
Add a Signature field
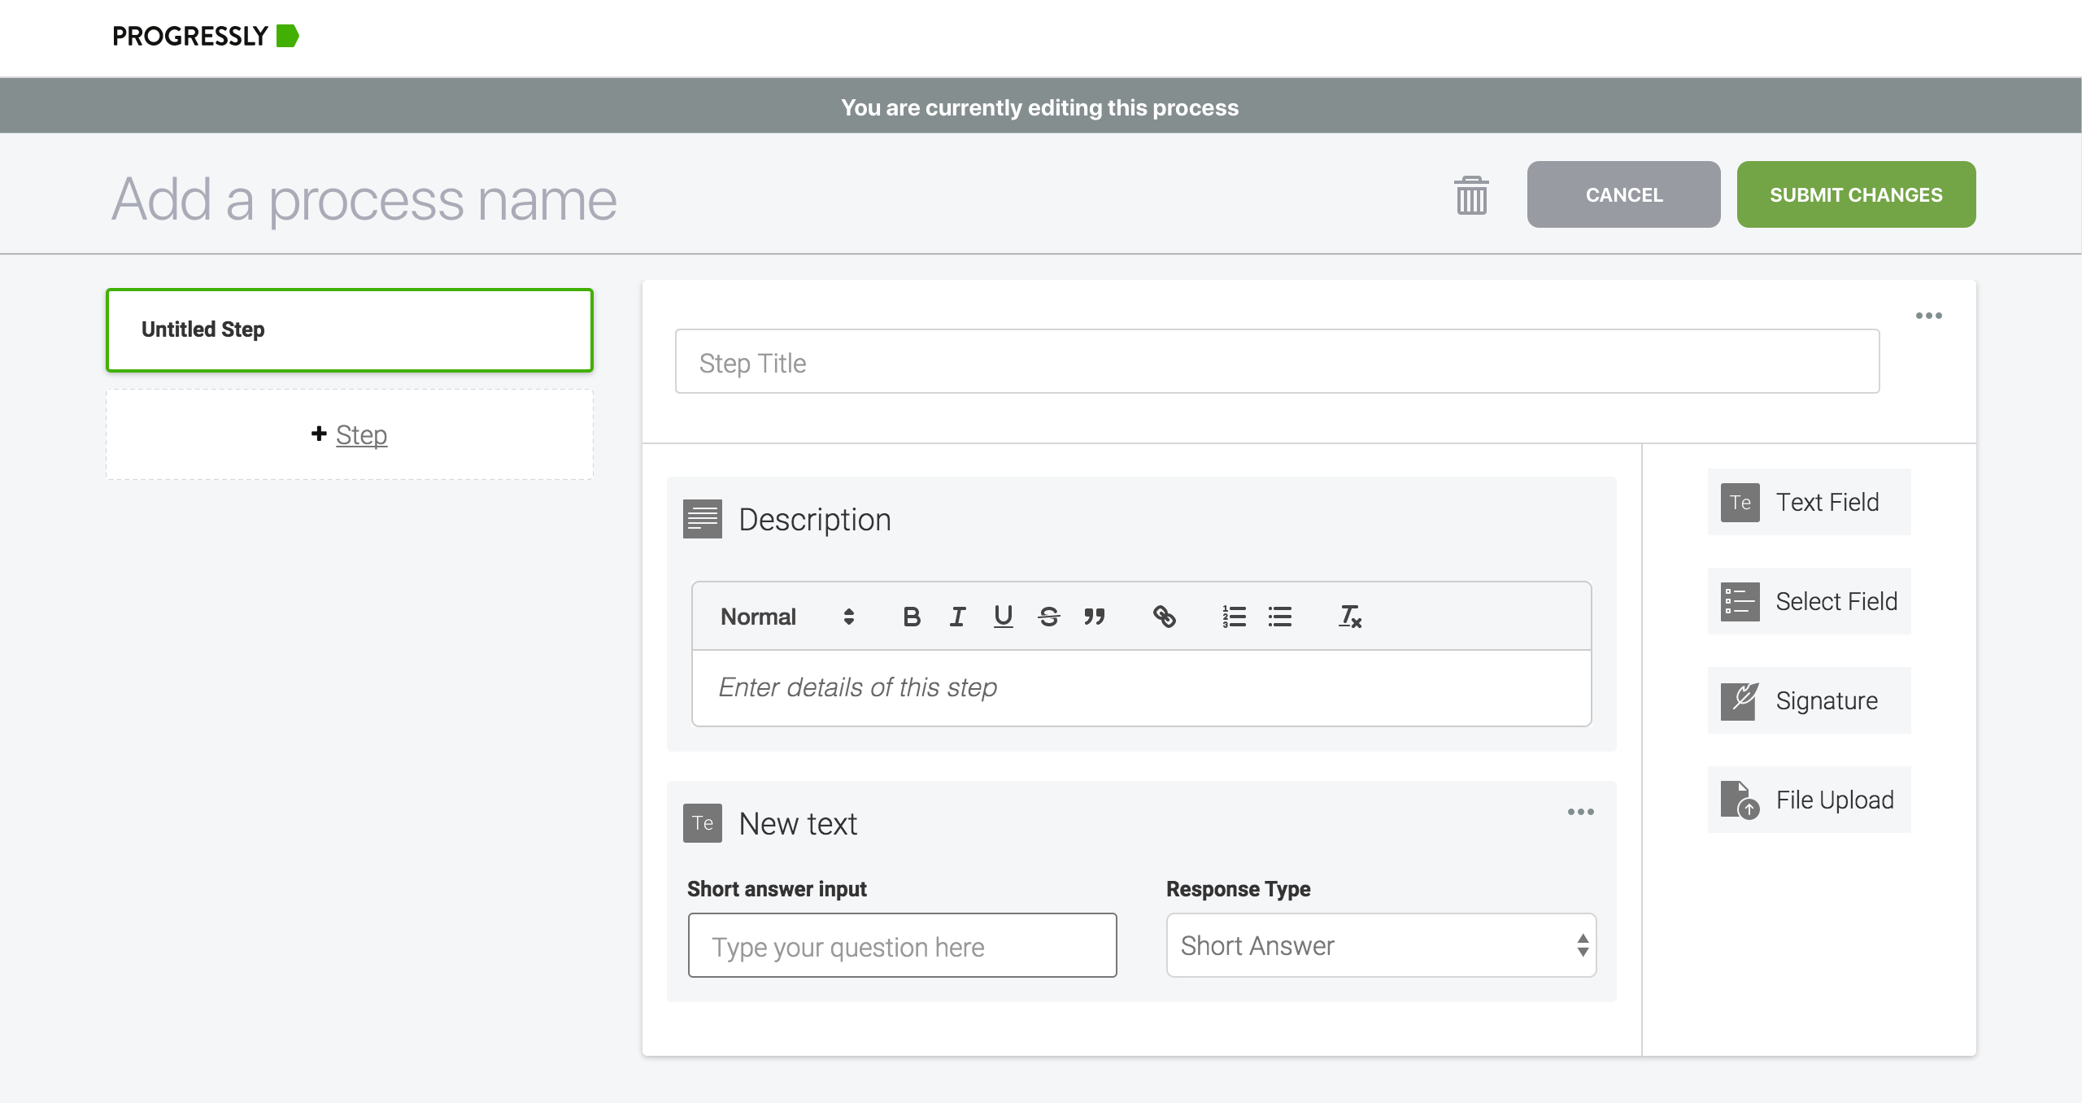tap(1809, 700)
